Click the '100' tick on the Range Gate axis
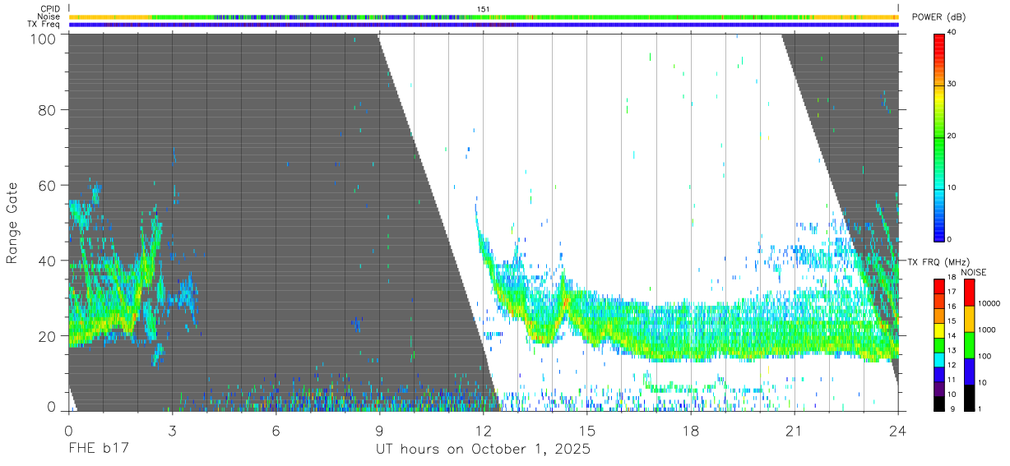The width and height of the screenshot is (1010, 466). [44, 39]
